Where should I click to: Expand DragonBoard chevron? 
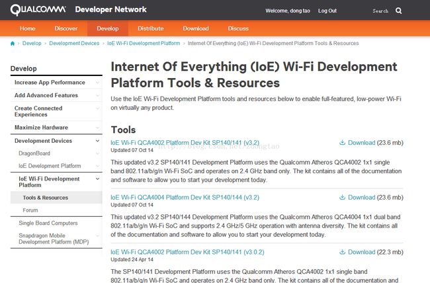(97, 153)
